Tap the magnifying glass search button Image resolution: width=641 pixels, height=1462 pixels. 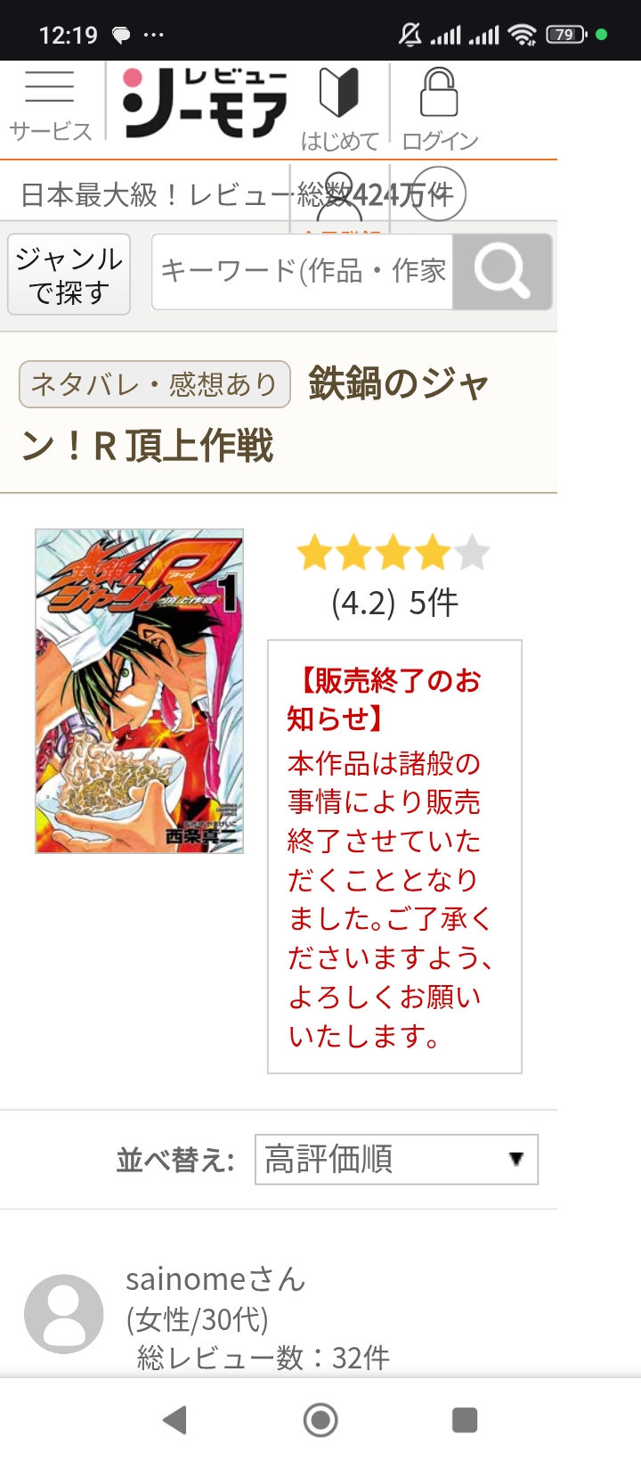pyautogui.click(x=502, y=272)
